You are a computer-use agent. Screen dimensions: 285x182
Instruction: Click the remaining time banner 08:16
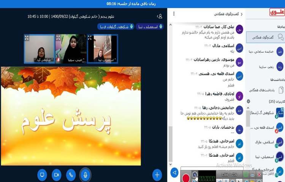131,4
